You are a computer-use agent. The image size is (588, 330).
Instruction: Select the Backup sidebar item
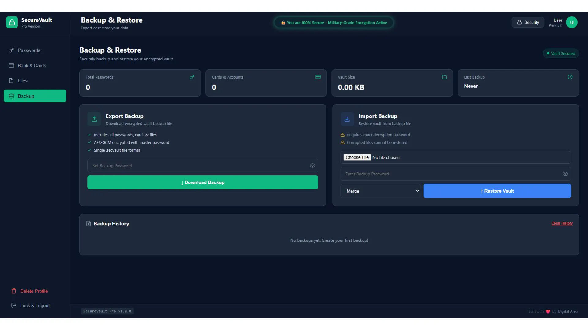tap(35, 96)
